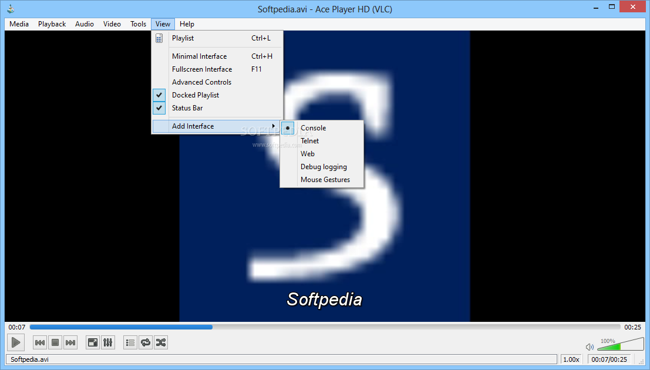650x370 pixels.
Task: Close the Ace Player HD window
Action: 633,7
